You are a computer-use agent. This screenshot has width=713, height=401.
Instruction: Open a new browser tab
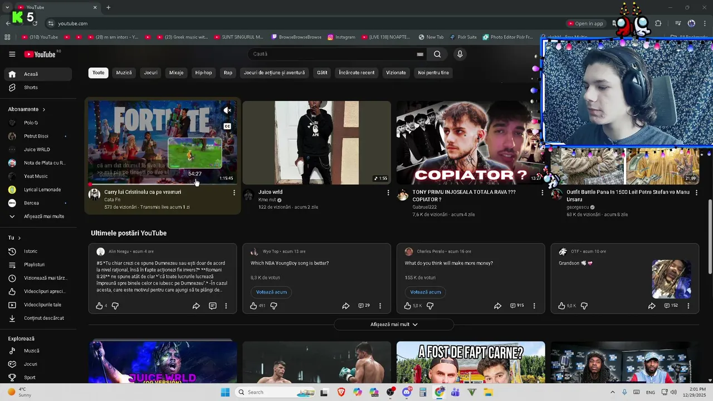coord(108,7)
